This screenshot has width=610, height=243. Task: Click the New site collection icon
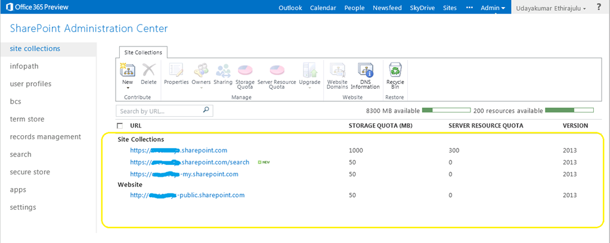(127, 70)
